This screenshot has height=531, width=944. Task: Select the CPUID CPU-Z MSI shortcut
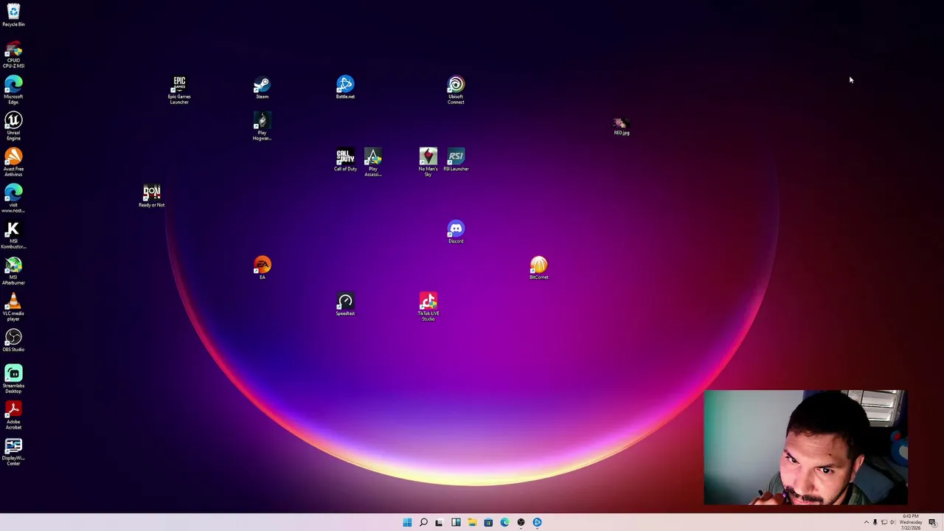[x=13, y=55]
